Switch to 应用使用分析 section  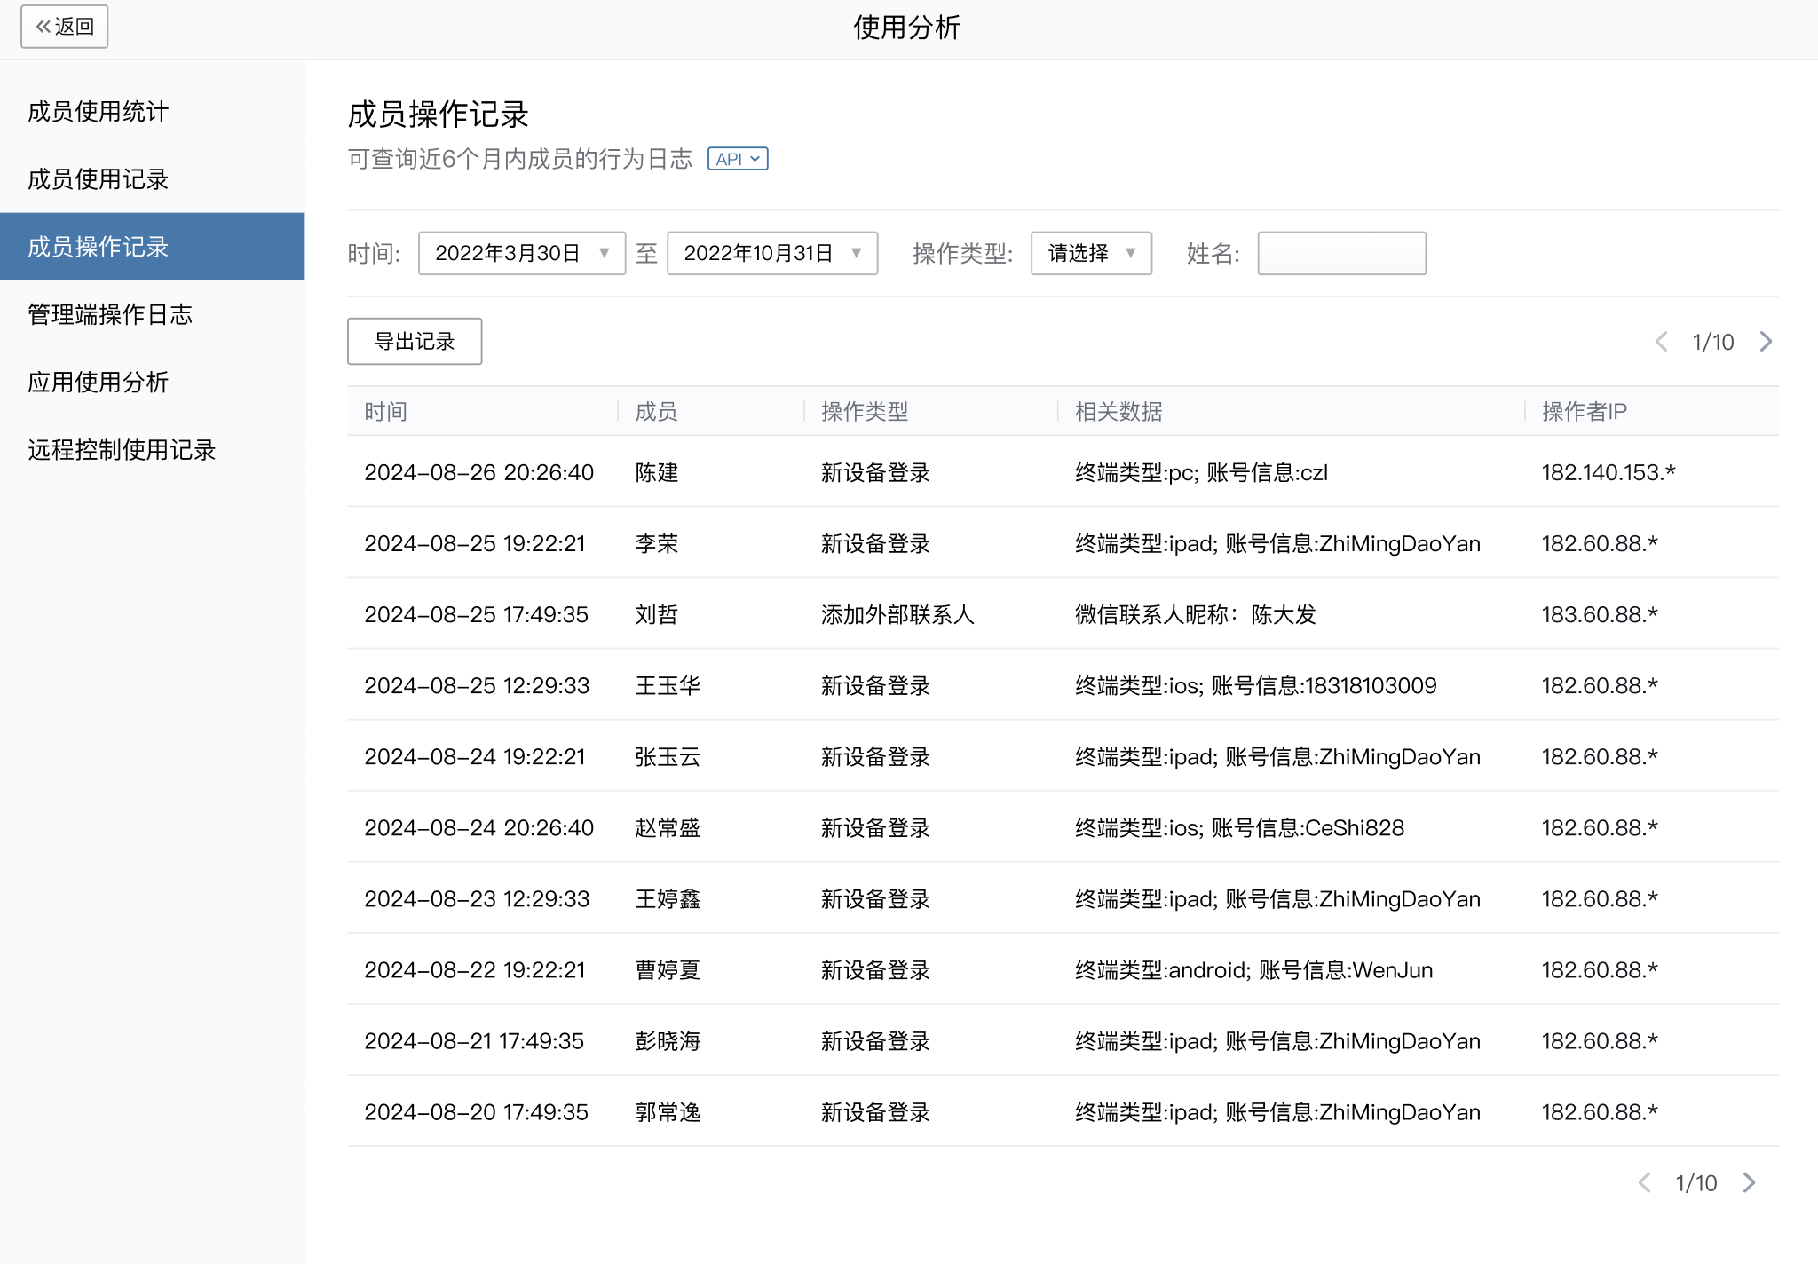(98, 383)
